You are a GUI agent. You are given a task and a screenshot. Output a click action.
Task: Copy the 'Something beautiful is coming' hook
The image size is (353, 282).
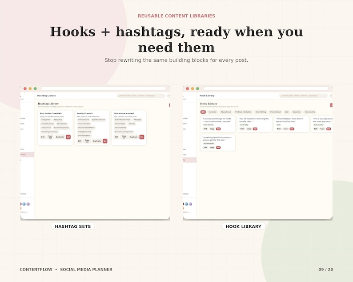point(212,147)
